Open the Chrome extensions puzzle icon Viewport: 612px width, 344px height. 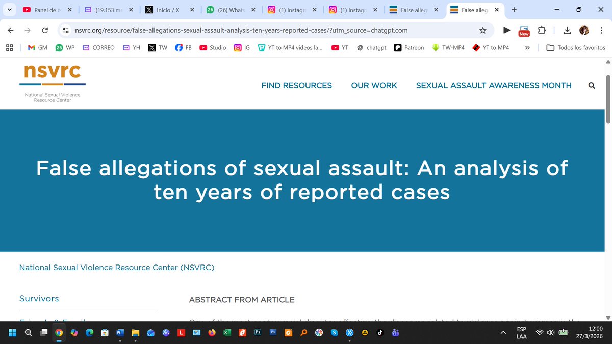coord(542,30)
